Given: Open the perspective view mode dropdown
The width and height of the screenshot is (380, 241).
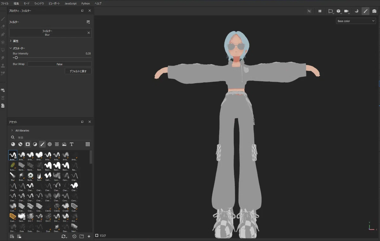Looking at the screenshot, I should (x=331, y=11).
